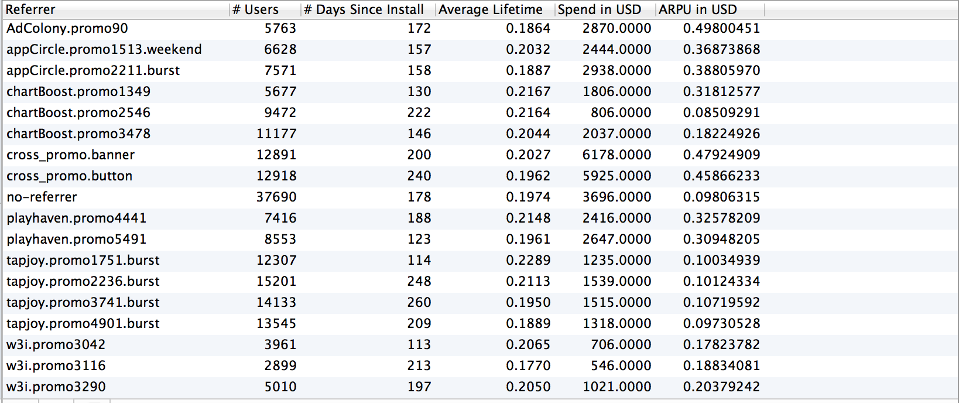Select the w3i.promo3042 cell
The image size is (959, 403).
pos(56,344)
